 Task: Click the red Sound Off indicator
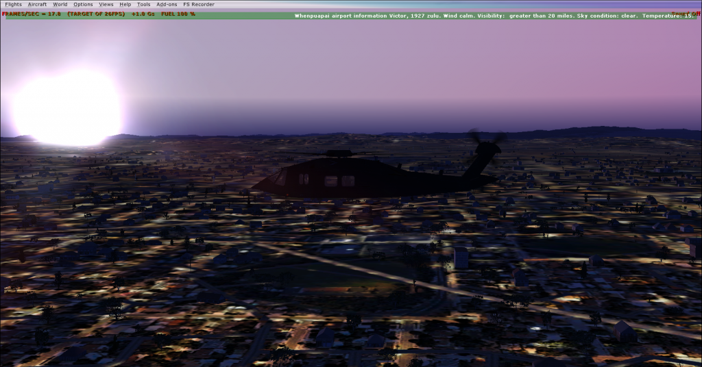(x=686, y=14)
